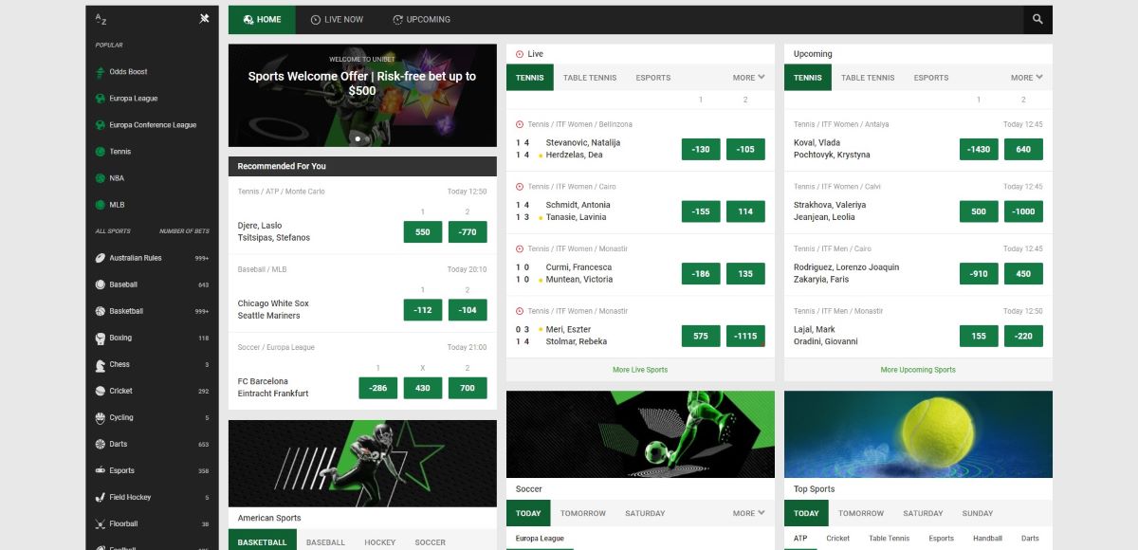Image resolution: width=1138 pixels, height=550 pixels.
Task: Bet 550 odds on Djere, Laslo
Action: [x=423, y=232]
